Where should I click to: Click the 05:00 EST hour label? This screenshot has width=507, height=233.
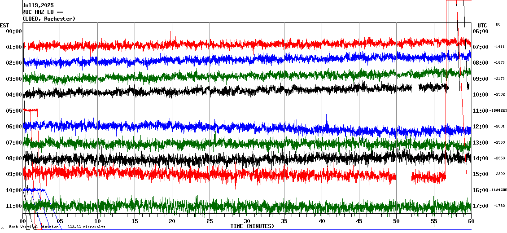coord(13,110)
